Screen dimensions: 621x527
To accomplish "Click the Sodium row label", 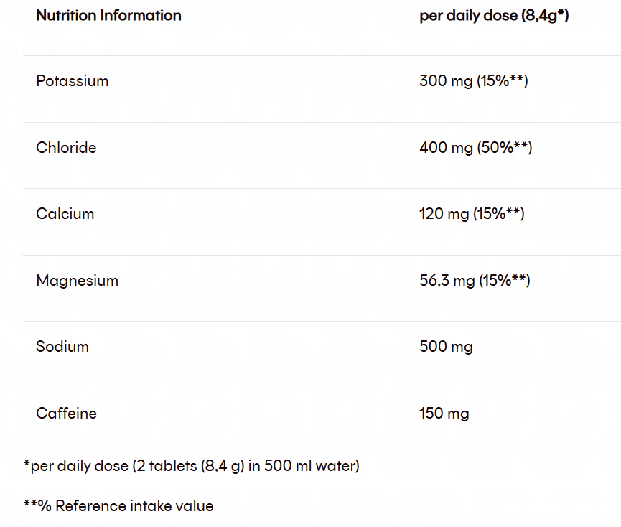I will click(62, 347).
